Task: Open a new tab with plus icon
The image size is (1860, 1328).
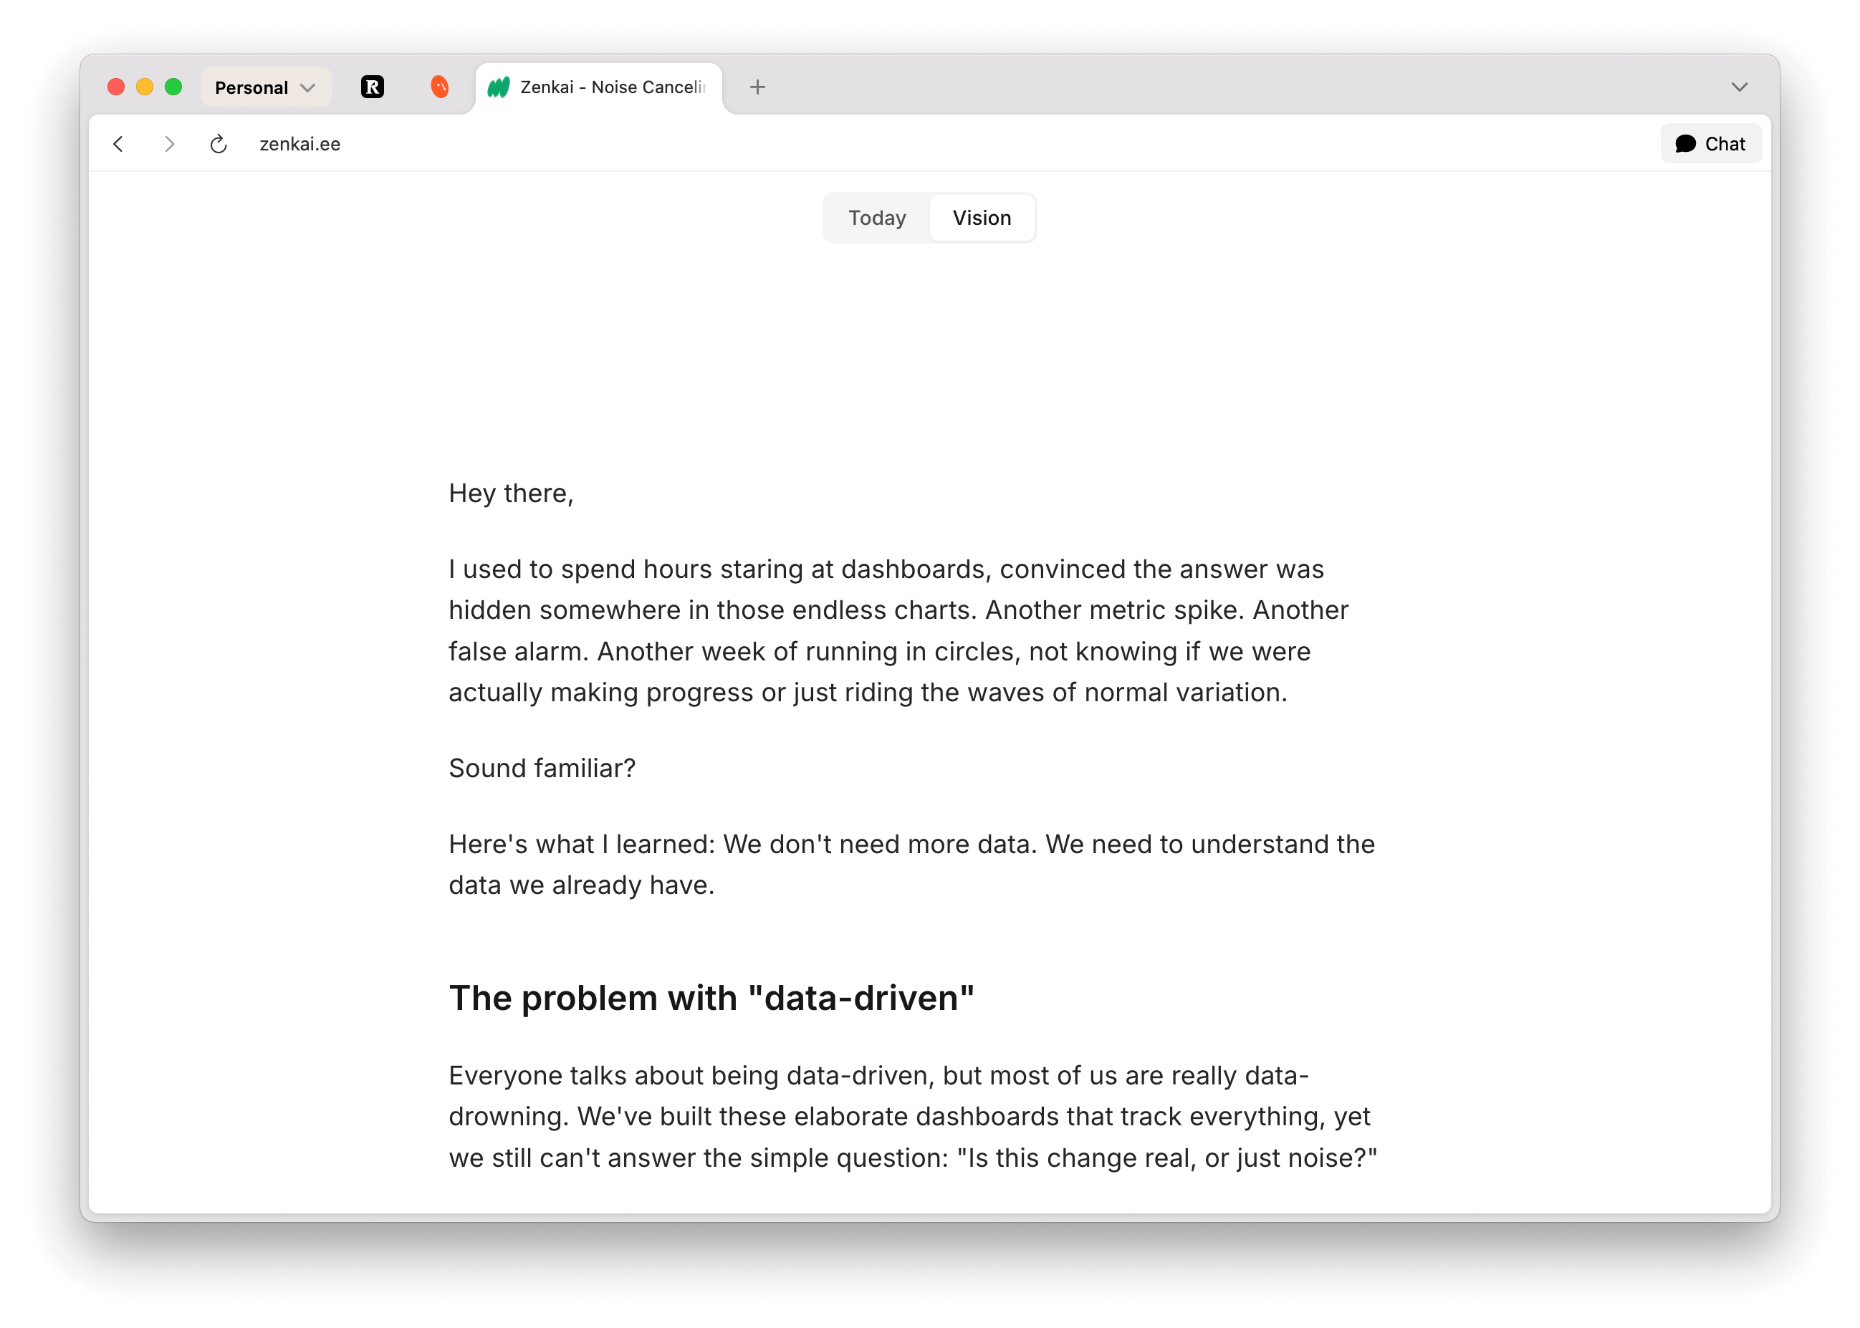Action: point(757,87)
